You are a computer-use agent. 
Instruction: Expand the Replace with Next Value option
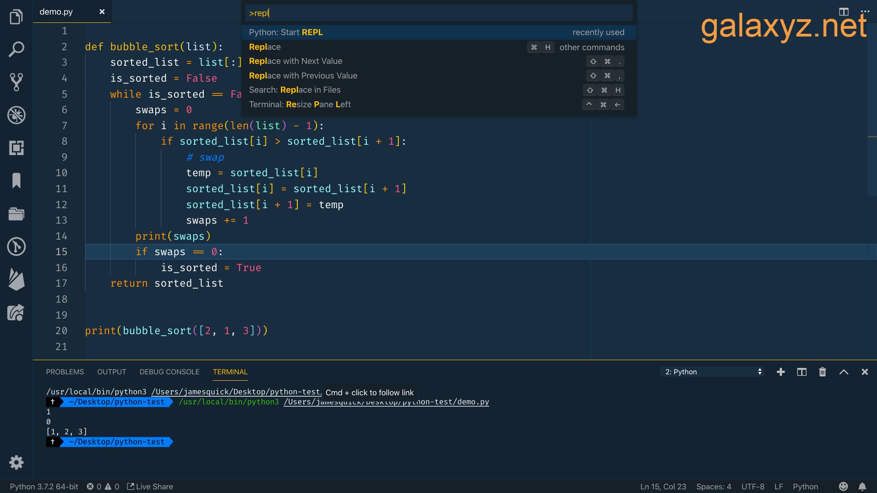coord(296,61)
